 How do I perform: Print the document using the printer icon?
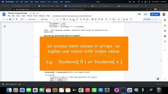point(10,19)
